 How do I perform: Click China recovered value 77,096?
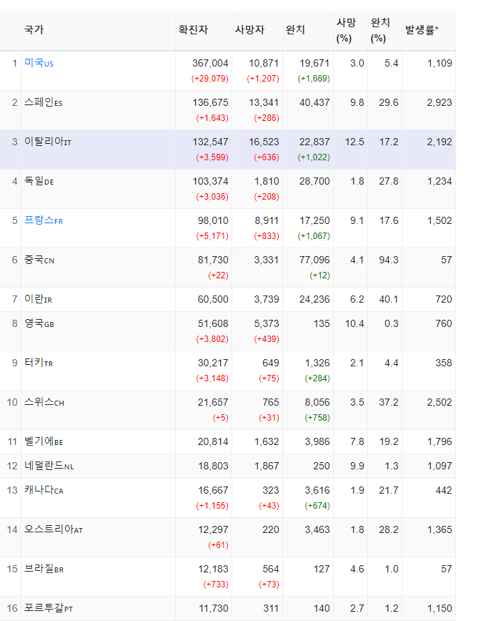tap(314, 260)
